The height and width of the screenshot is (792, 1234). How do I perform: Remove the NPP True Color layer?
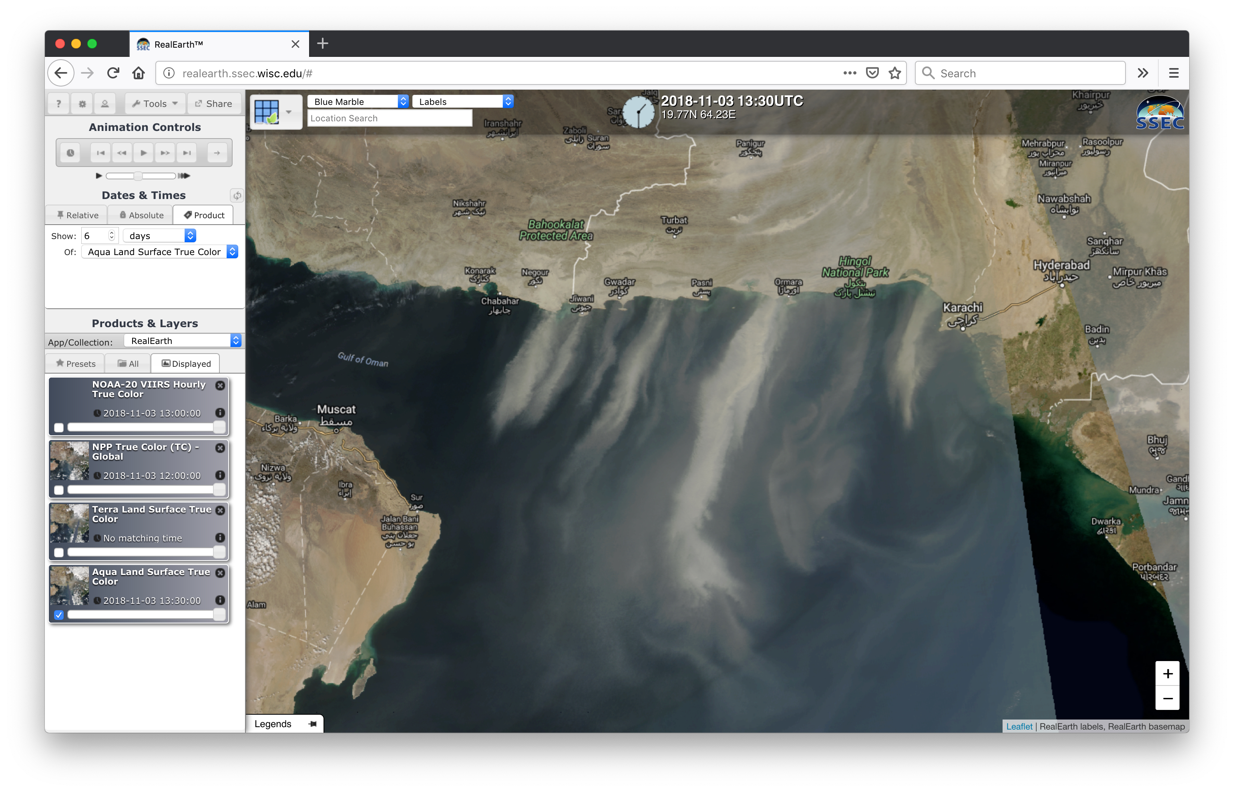[x=220, y=448]
